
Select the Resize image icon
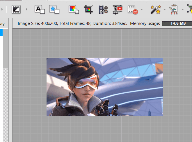pos(74,9)
